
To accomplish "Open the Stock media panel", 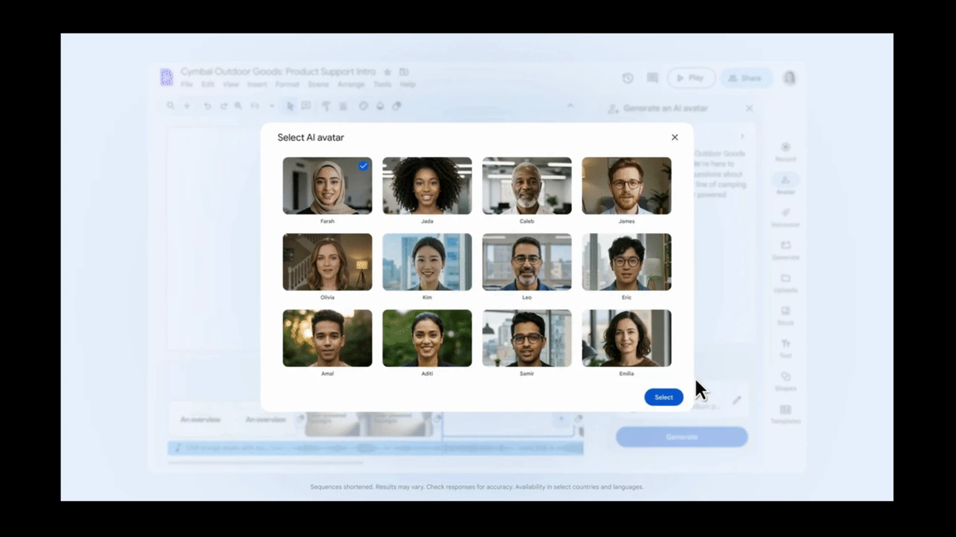I will (785, 315).
